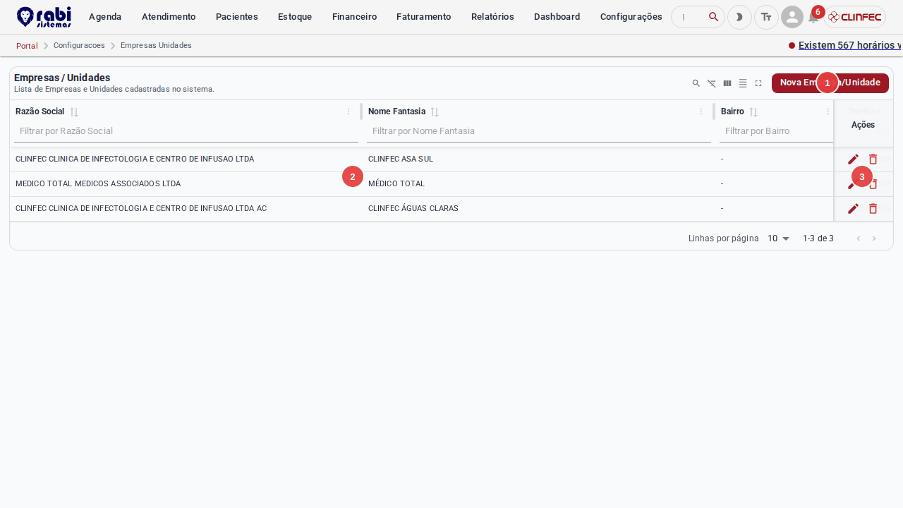Image resolution: width=903 pixels, height=508 pixels.
Task: Open the Dashboard menu
Action: point(557,17)
